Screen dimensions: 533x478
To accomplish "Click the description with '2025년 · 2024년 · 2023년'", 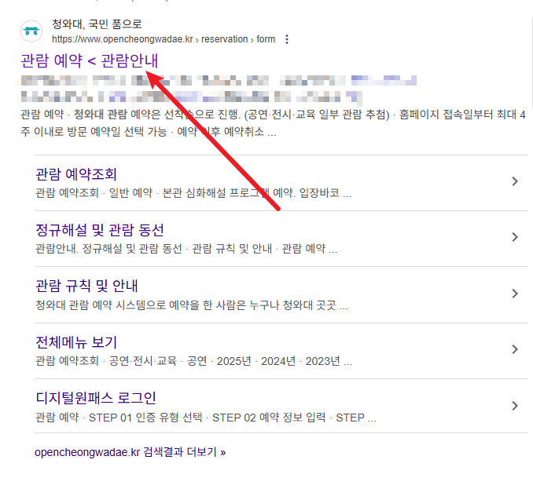I will coord(193,361).
